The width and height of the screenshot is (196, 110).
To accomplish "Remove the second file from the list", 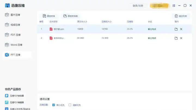I will pos(181,38).
